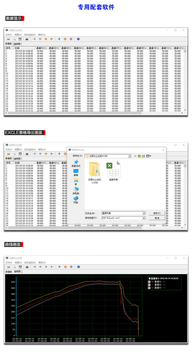Open 快速访问 in the save dialog sidebar

(x=76, y=163)
